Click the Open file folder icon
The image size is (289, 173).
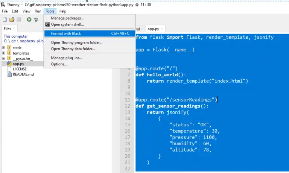coord(12,19)
